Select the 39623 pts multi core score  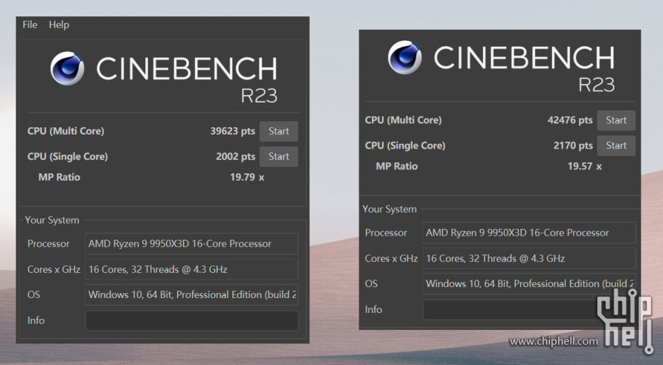pos(233,131)
